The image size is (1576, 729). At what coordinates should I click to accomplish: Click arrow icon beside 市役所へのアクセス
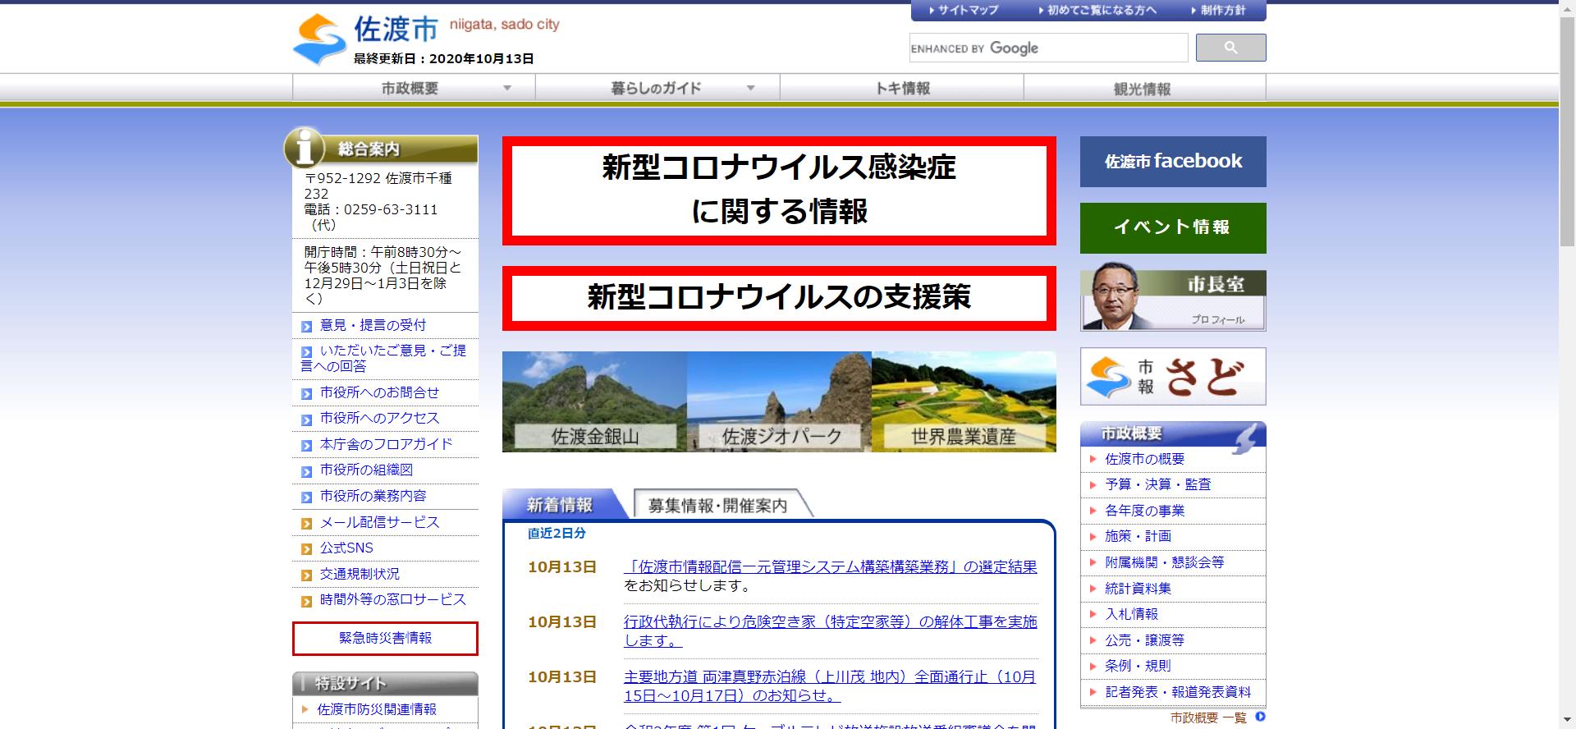307,420
